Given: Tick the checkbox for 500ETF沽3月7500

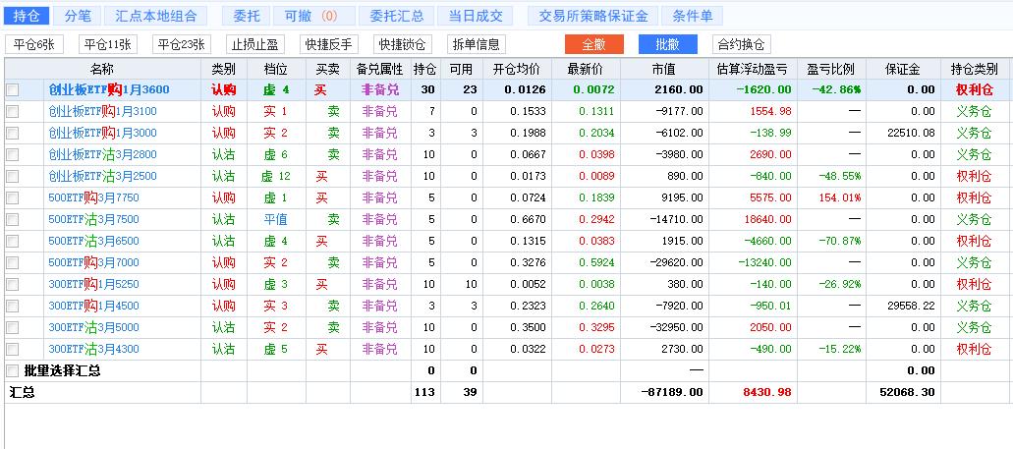Looking at the screenshot, I should [x=13, y=219].
